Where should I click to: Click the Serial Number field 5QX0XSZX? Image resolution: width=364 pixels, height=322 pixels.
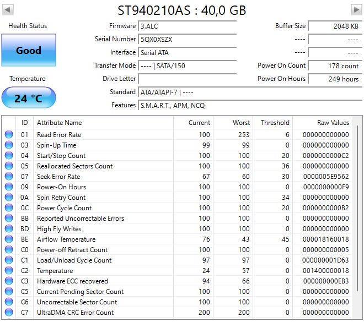pos(188,39)
